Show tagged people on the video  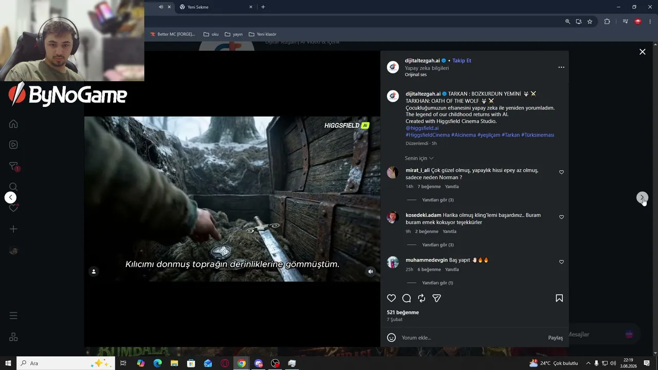94,271
